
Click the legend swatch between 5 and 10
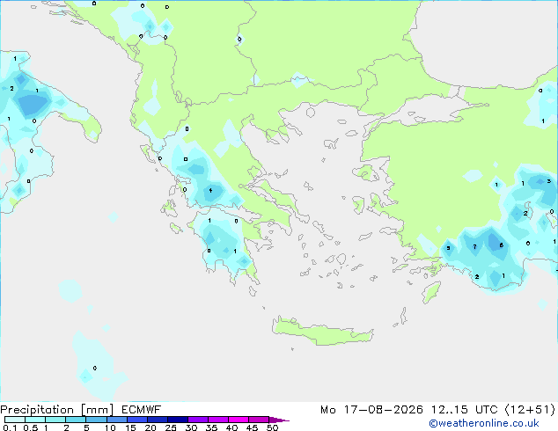96,420
